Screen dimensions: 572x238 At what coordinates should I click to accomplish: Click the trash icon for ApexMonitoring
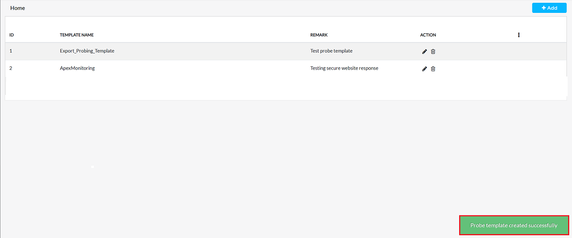point(433,69)
